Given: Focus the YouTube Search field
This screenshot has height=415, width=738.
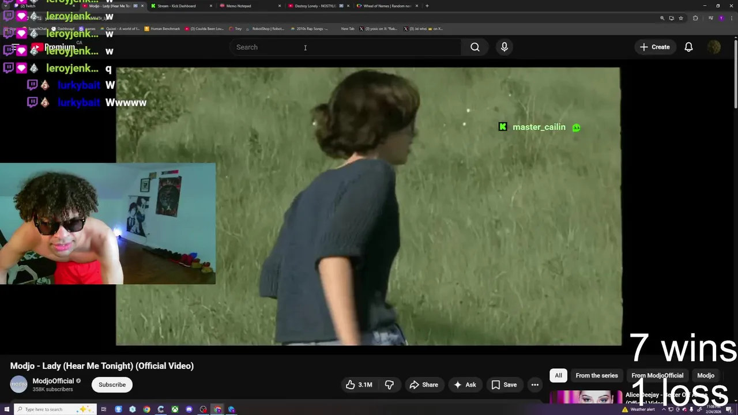Looking at the screenshot, I should click(346, 47).
